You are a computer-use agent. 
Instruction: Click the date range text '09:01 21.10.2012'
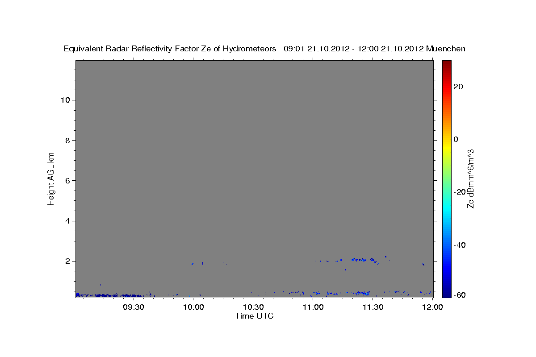click(316, 49)
